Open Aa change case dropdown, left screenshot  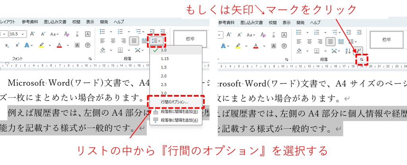[x=54, y=34]
